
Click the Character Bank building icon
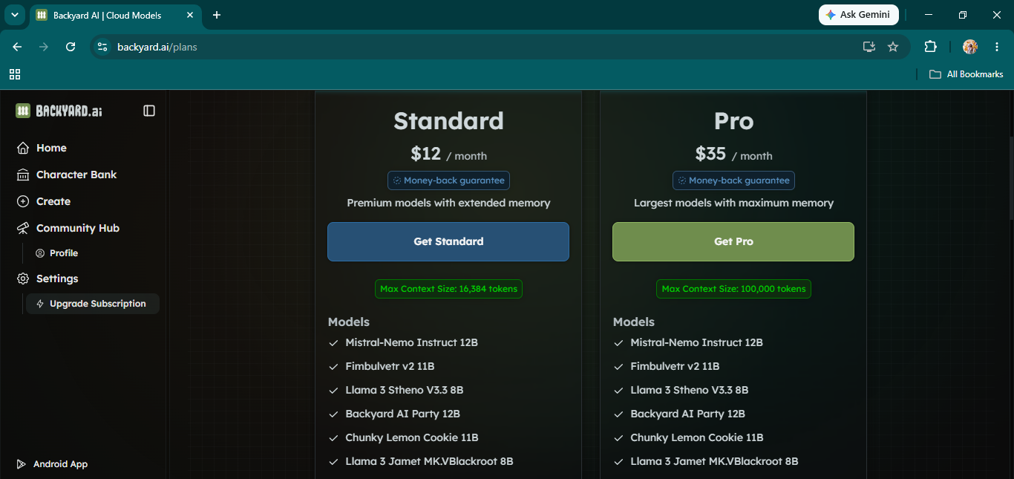[23, 175]
